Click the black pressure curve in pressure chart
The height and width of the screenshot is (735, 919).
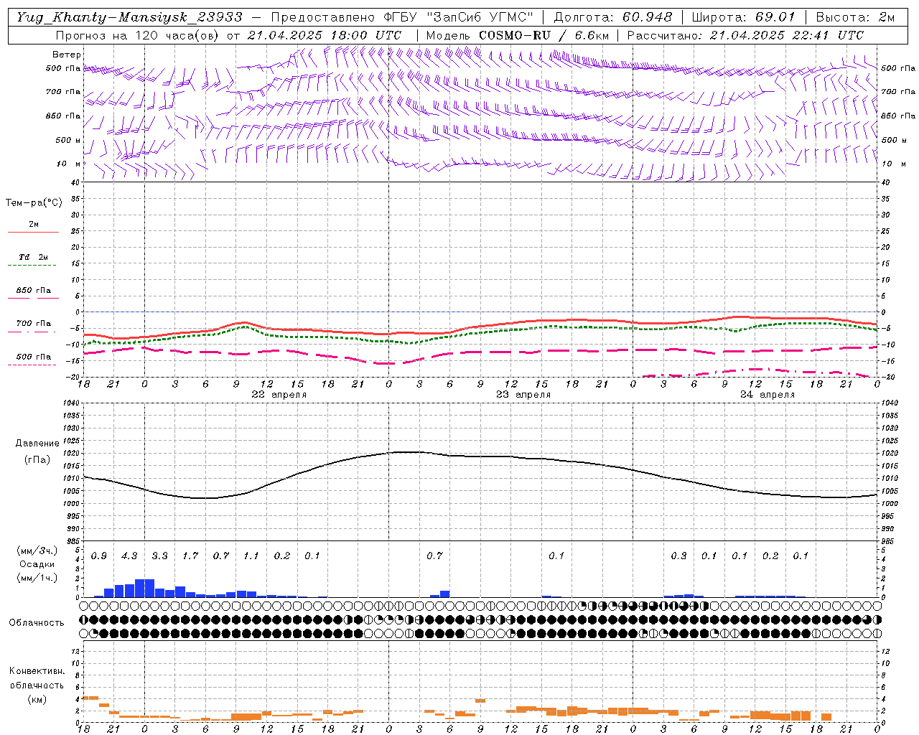click(480, 457)
